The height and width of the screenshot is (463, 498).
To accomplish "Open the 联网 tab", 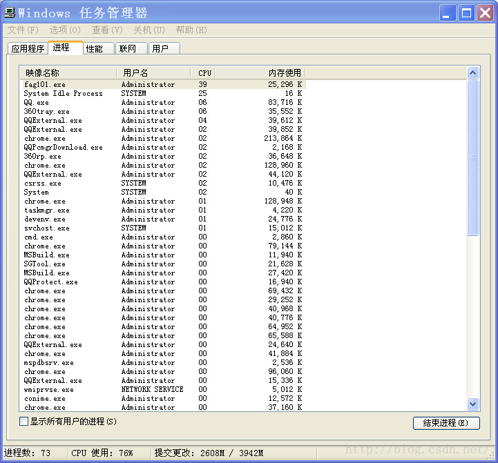I will (131, 48).
